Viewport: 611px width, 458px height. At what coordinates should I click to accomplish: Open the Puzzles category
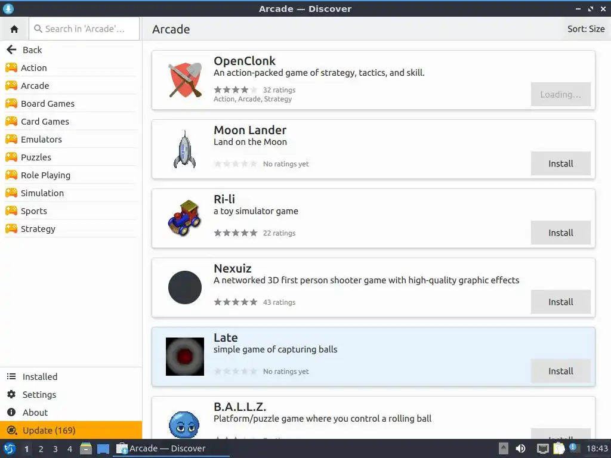click(71, 157)
